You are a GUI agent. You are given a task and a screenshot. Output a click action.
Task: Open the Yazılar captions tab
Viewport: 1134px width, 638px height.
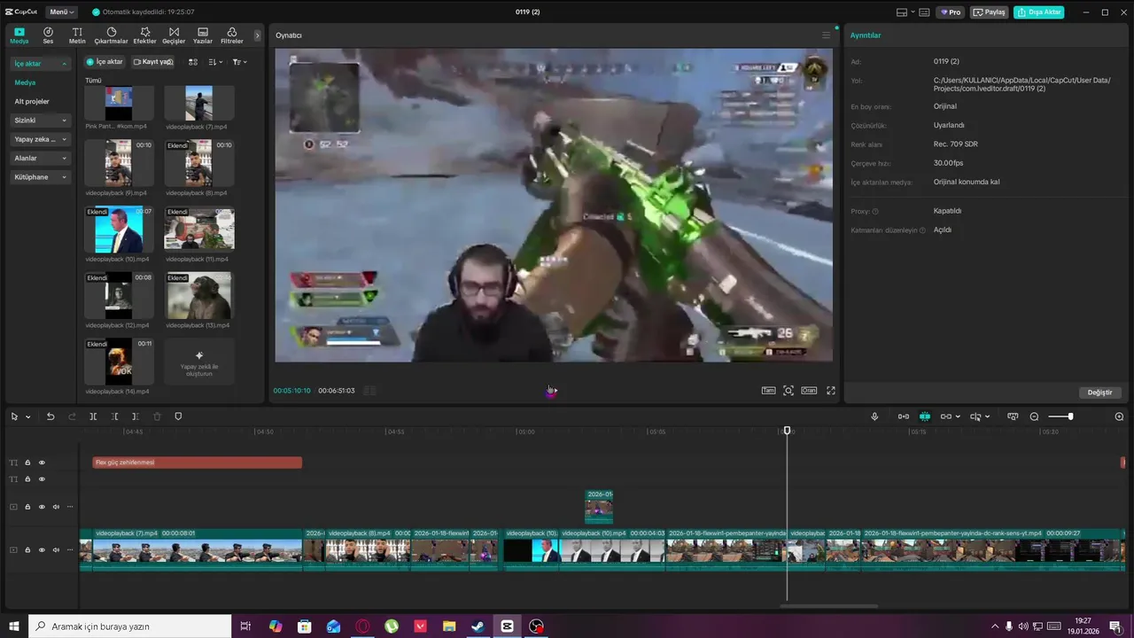(203, 35)
